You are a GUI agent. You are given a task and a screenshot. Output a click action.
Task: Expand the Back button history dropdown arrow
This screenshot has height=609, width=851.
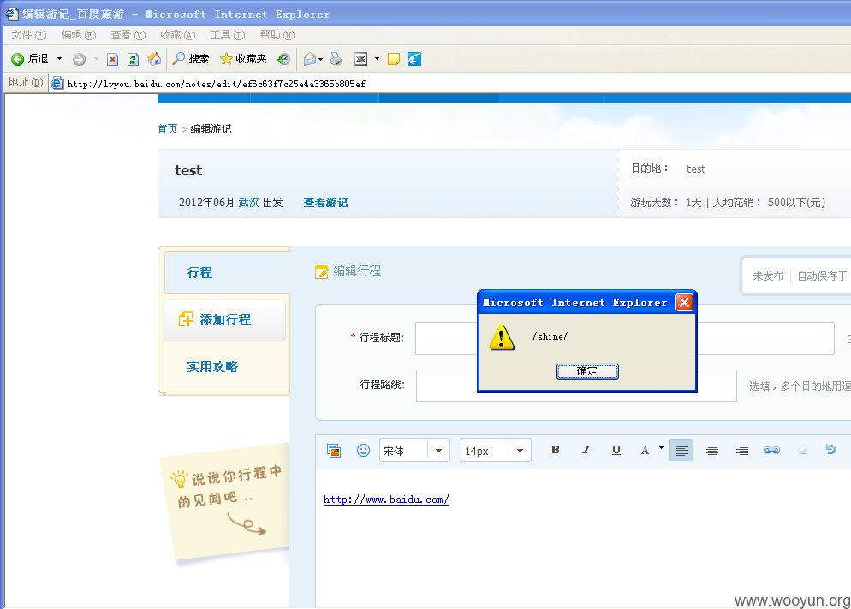pyautogui.click(x=60, y=58)
